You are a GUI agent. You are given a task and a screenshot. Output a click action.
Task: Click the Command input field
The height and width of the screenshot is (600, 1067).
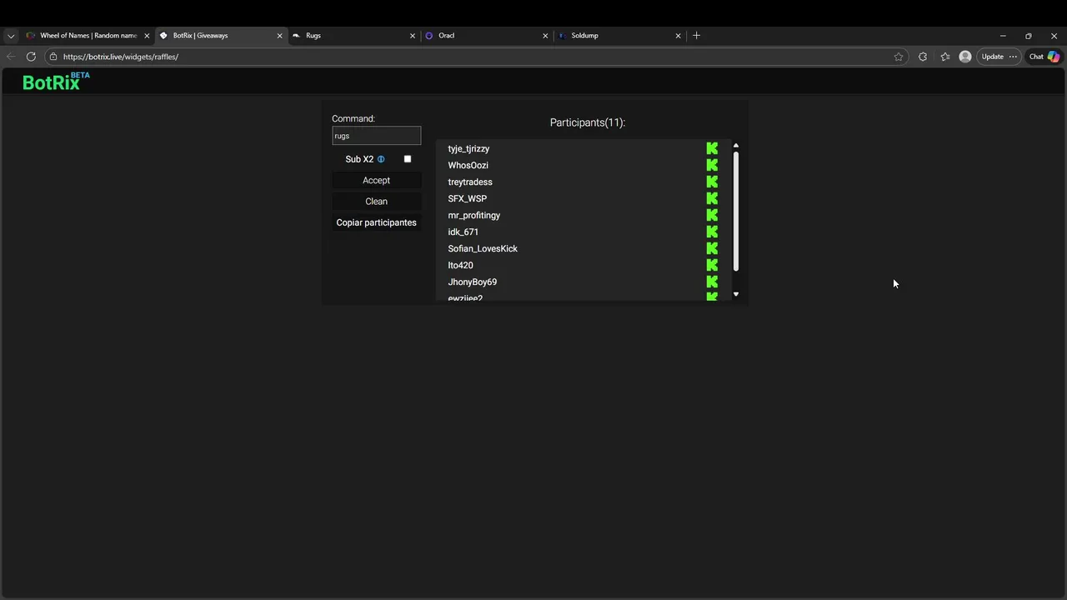click(x=376, y=136)
